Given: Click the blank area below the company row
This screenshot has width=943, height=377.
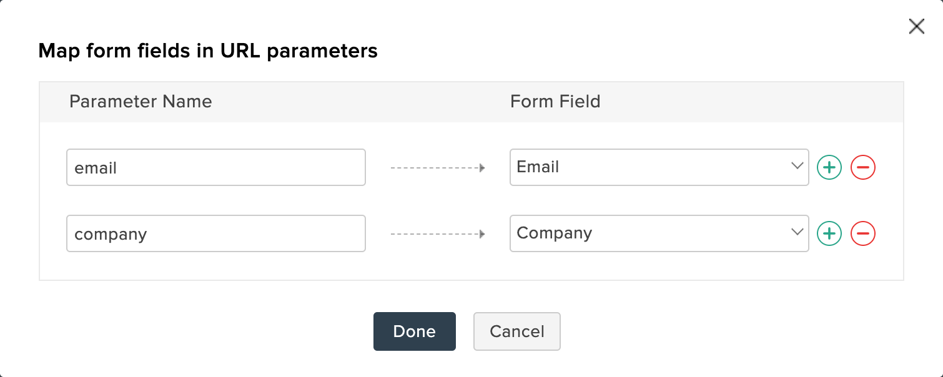Looking at the screenshot, I should point(471,267).
